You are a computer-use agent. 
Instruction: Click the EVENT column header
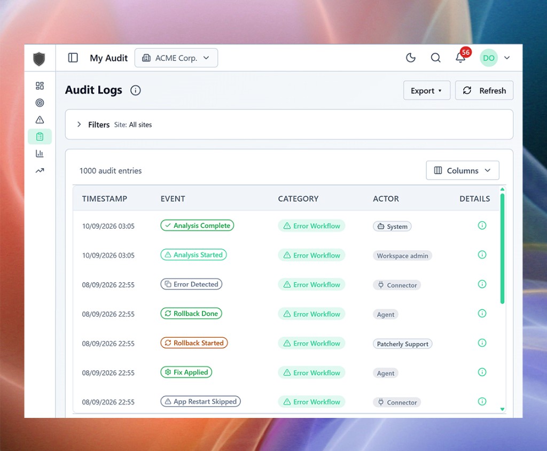(173, 199)
